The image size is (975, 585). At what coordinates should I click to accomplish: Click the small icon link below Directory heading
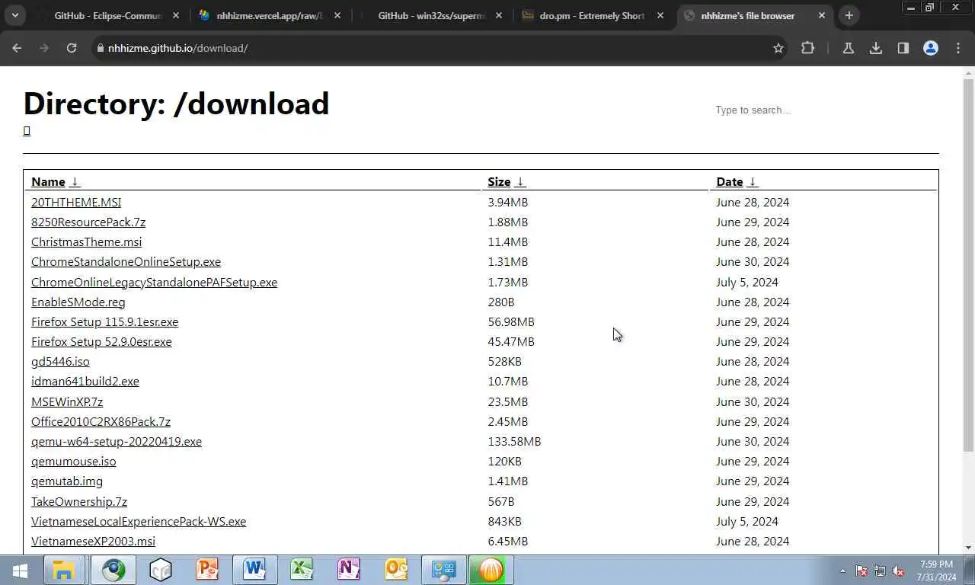pos(27,131)
